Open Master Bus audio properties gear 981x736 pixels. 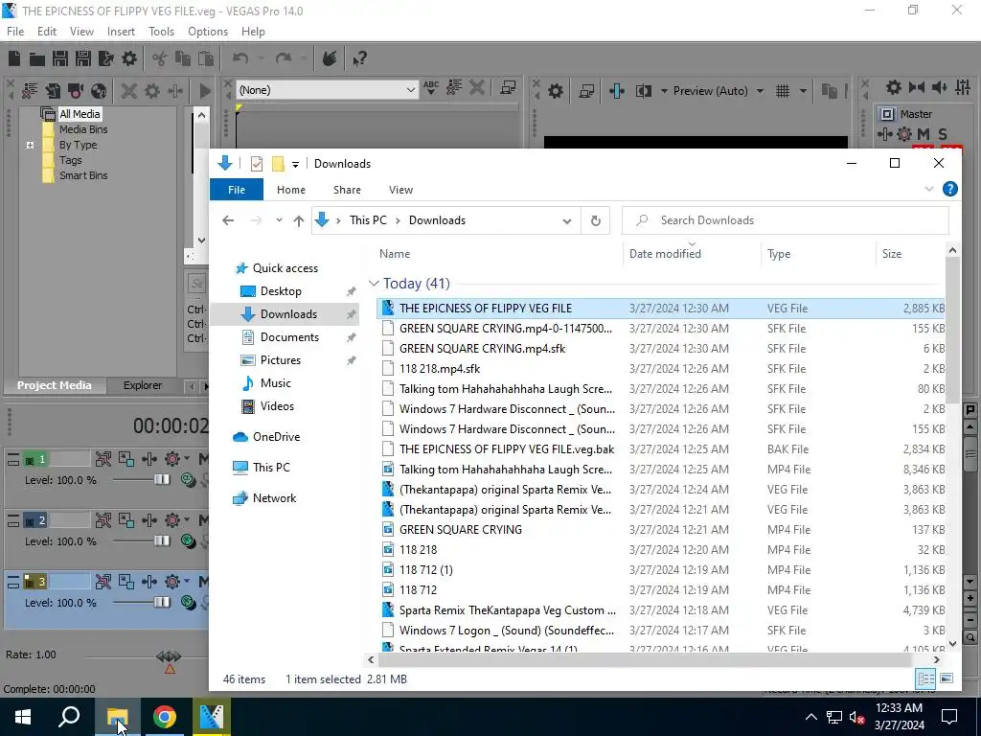894,87
